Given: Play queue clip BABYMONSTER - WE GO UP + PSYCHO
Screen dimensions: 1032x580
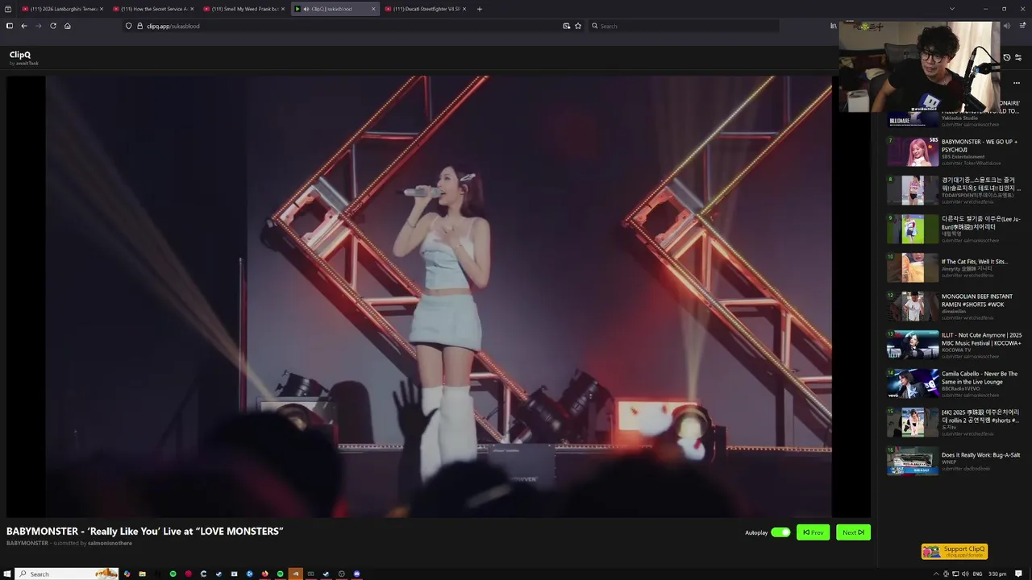Looking at the screenshot, I should point(955,151).
